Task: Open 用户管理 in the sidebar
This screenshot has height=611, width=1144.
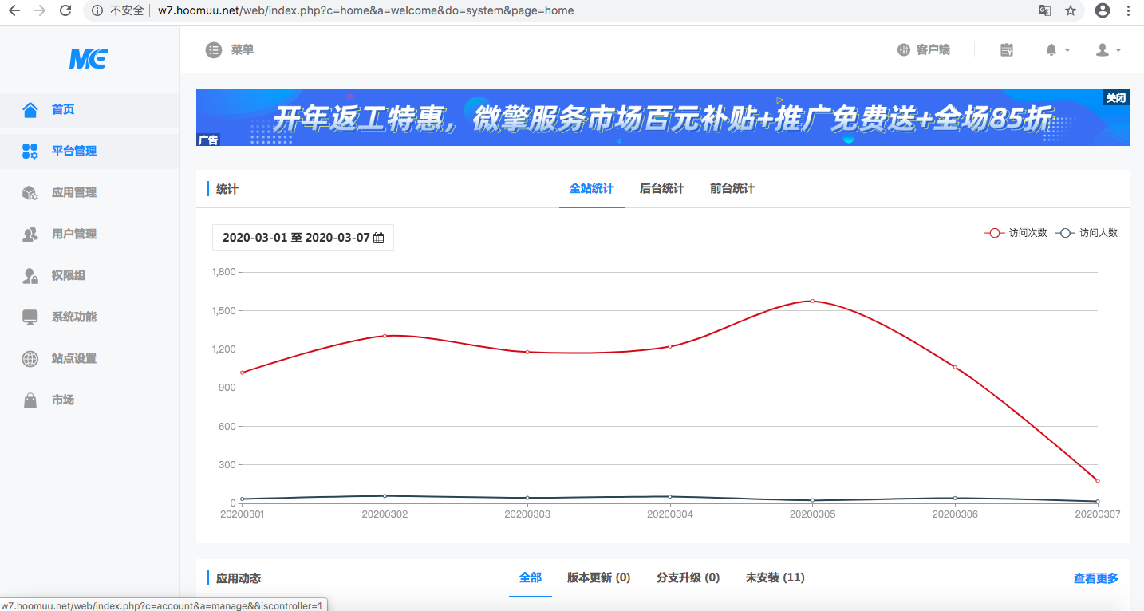Action: tap(89, 235)
